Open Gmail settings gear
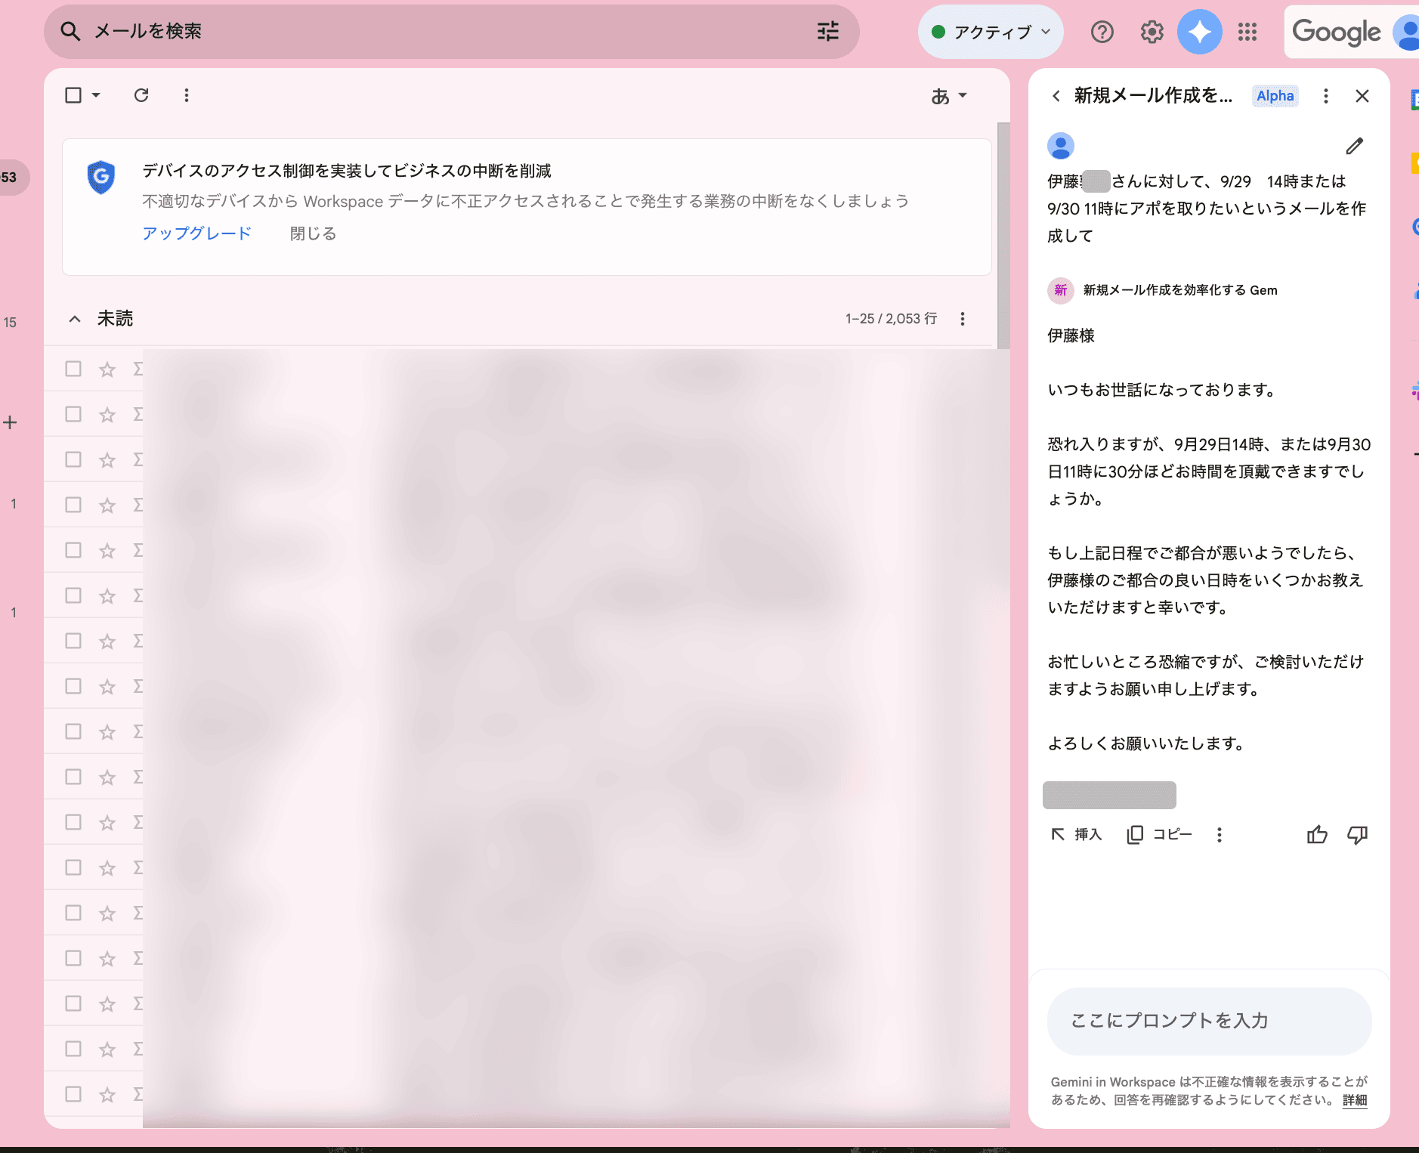The width and height of the screenshot is (1419, 1153). pos(1152,32)
